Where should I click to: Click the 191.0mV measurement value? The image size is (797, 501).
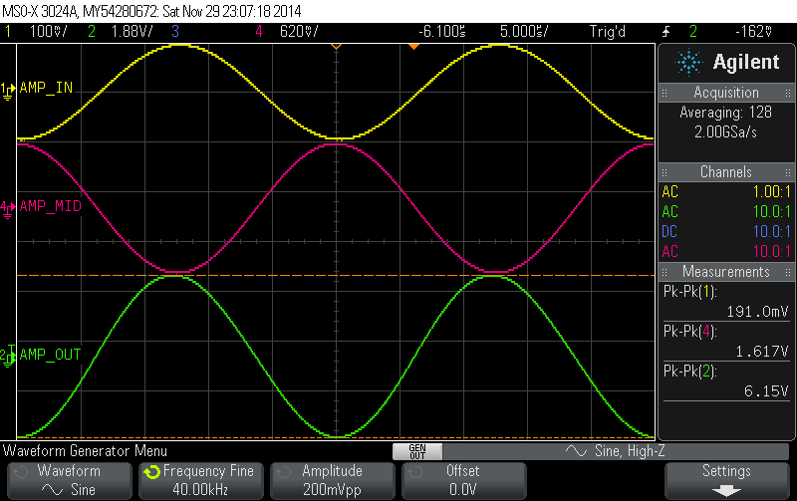coord(757,312)
